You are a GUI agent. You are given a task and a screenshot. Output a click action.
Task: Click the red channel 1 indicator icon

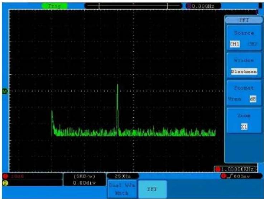tap(5, 176)
